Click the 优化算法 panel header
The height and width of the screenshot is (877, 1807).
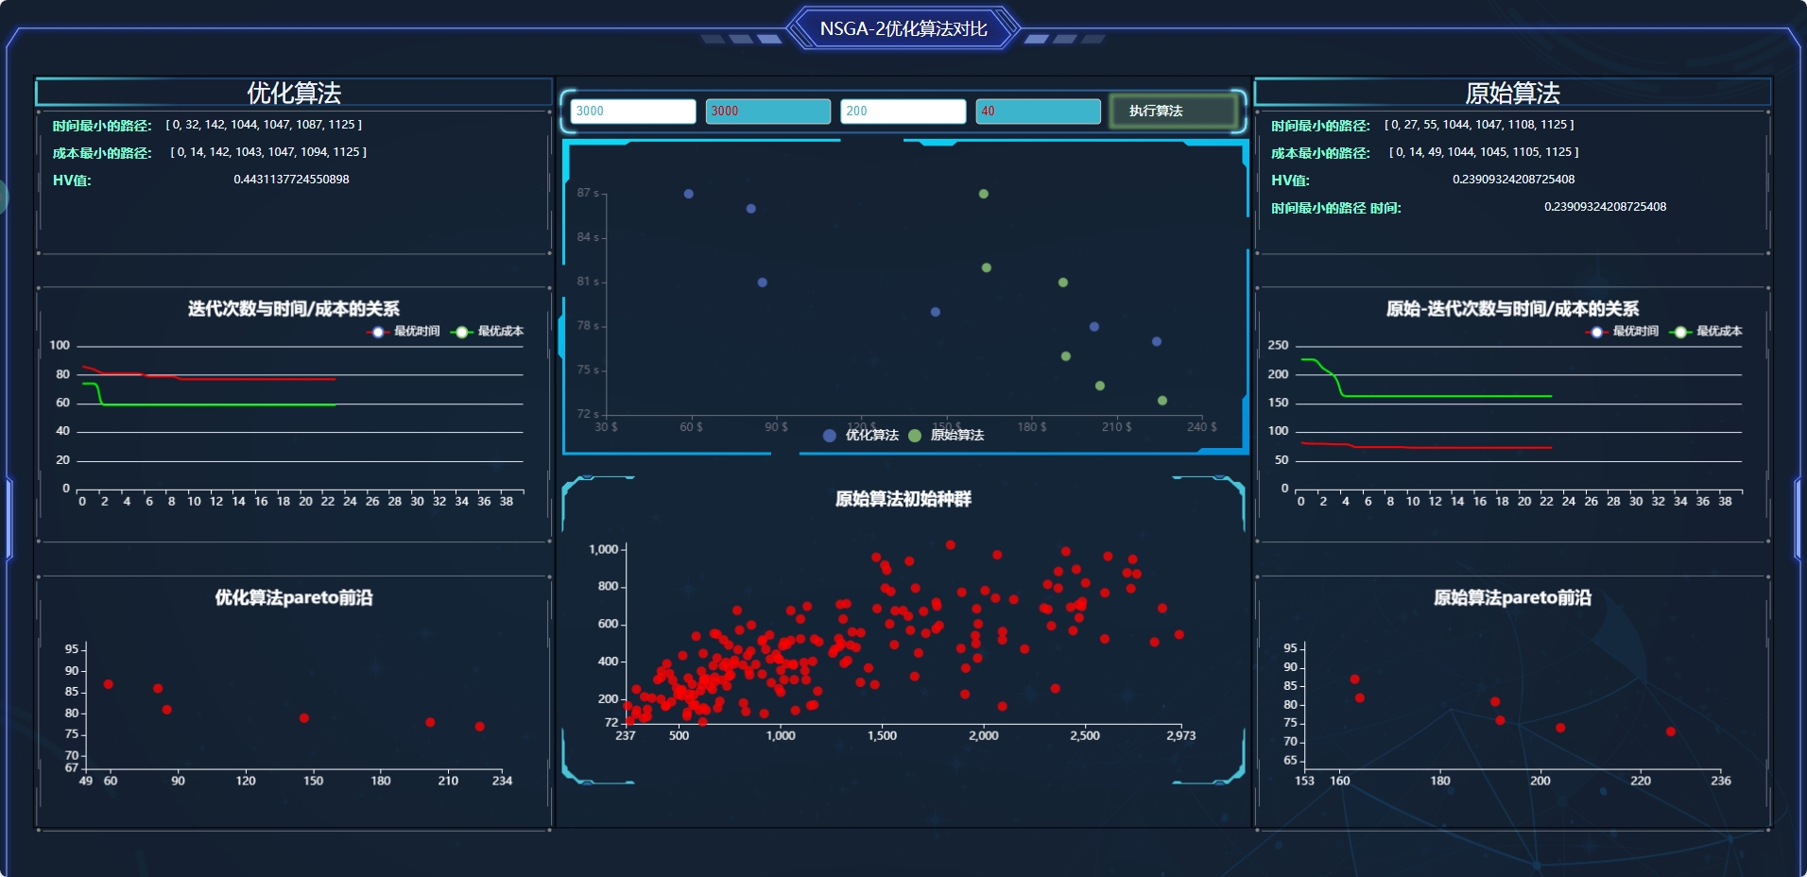pos(294,93)
